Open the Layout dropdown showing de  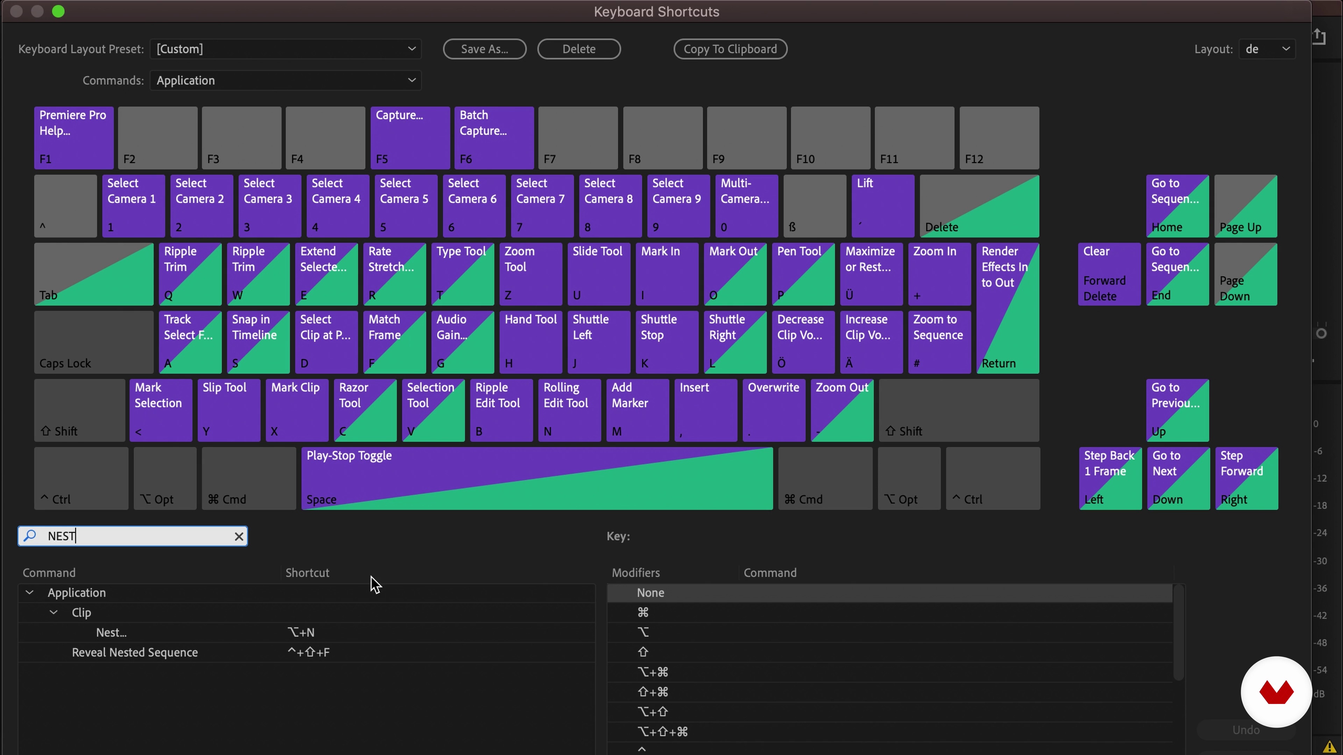pos(1267,49)
